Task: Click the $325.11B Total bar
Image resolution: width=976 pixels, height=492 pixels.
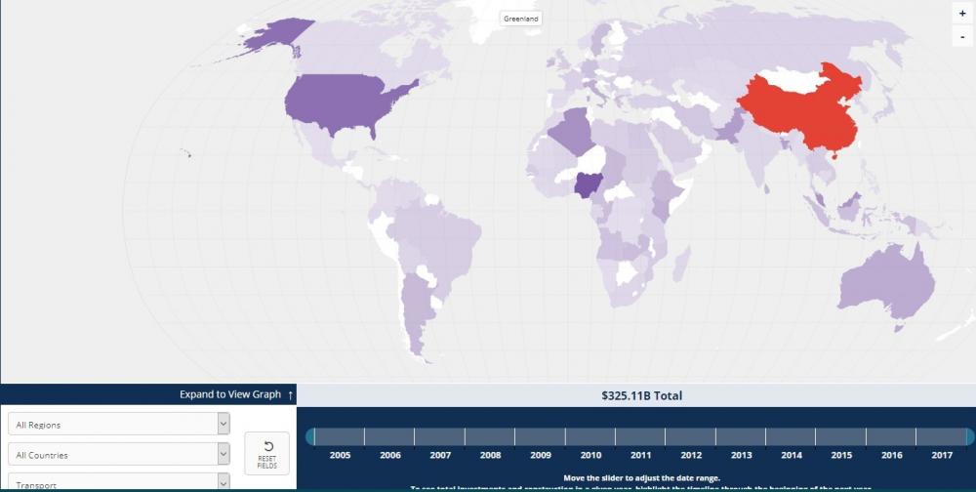Action: coord(641,395)
